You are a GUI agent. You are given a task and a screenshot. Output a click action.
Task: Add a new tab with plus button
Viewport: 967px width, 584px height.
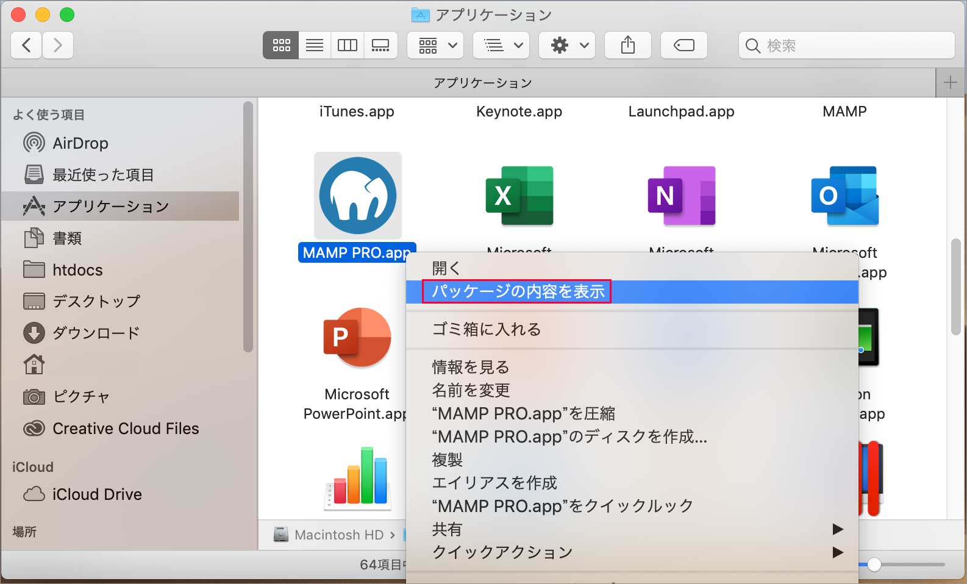pyautogui.click(x=950, y=82)
